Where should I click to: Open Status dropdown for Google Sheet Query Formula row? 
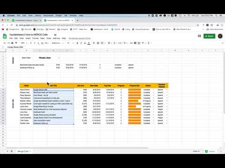[153, 106]
